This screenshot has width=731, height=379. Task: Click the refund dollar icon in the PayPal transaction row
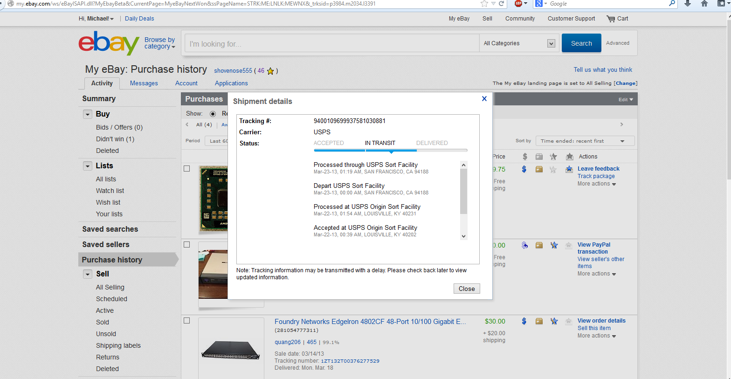pos(524,245)
